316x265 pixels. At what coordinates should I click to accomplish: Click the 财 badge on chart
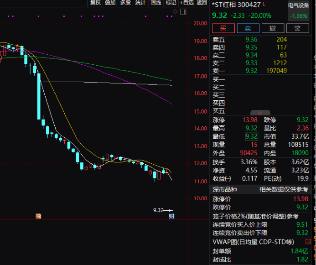coord(171,216)
